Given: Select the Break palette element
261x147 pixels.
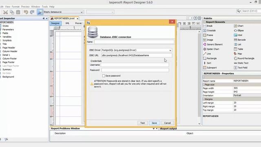Looking at the screenshot, I should point(208,26).
